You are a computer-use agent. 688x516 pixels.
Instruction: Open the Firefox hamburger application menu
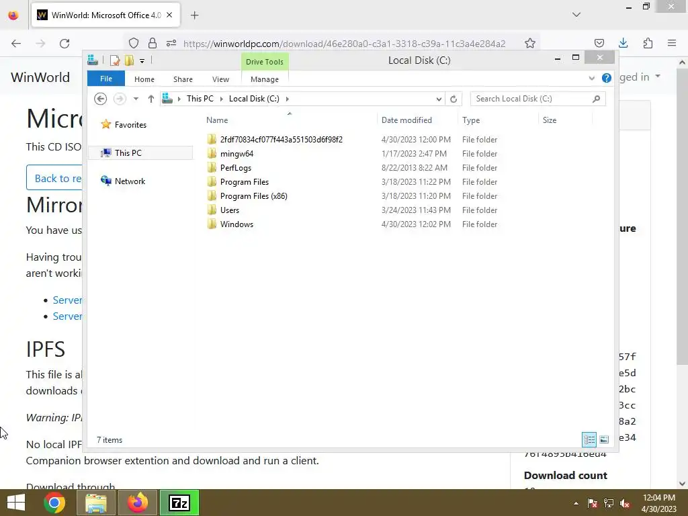point(672,43)
